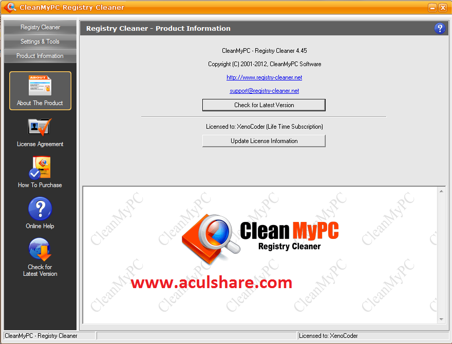Click the CleanMyPC Registry Cleaner logo image

(x=260, y=239)
